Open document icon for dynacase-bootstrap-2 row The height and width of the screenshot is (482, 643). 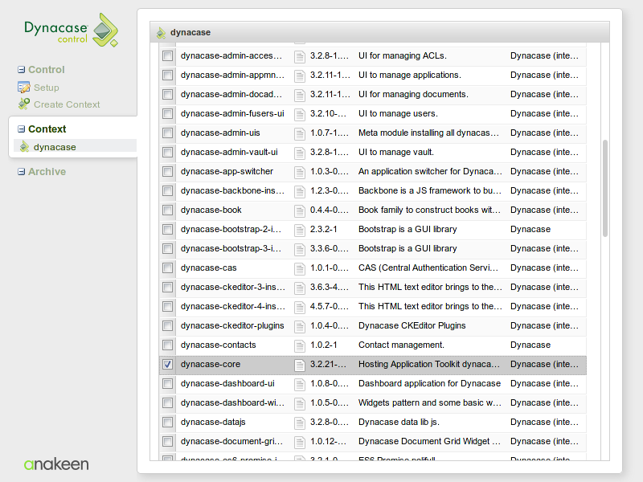pyautogui.click(x=300, y=230)
